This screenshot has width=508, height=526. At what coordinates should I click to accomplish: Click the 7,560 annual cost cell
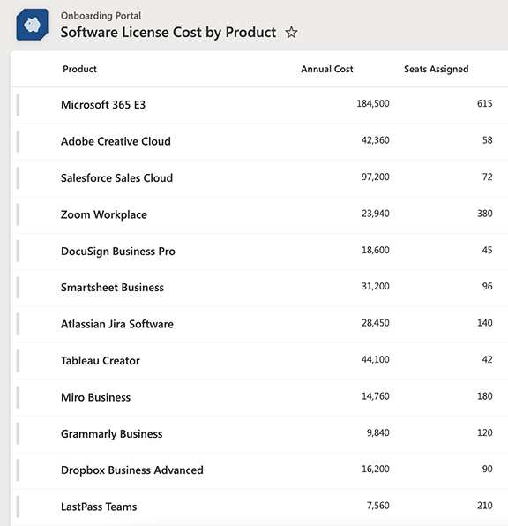click(377, 505)
